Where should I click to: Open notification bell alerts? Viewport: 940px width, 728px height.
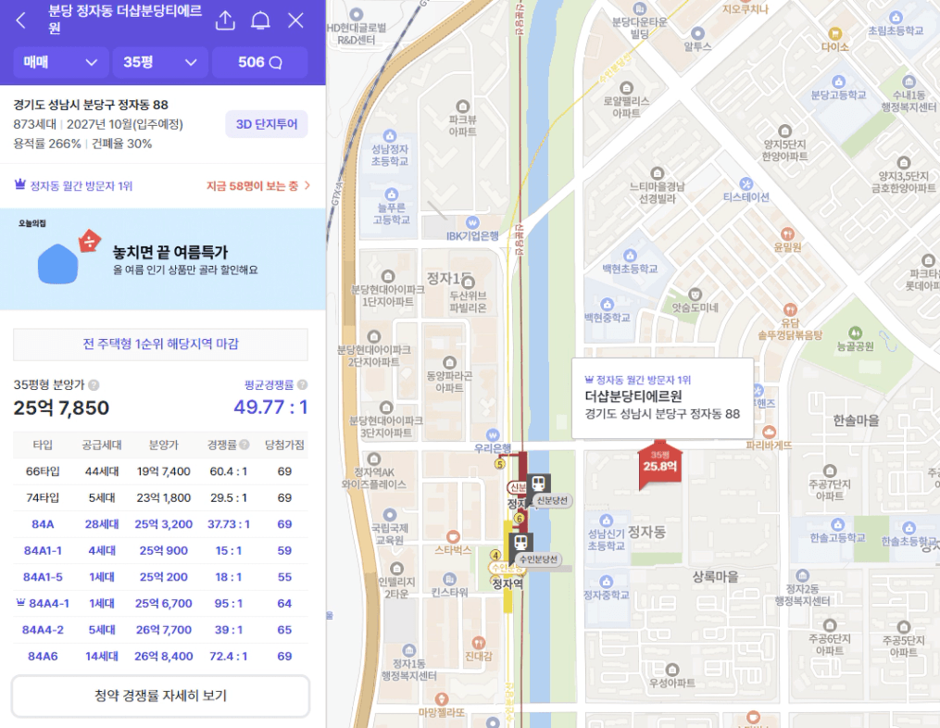260,20
